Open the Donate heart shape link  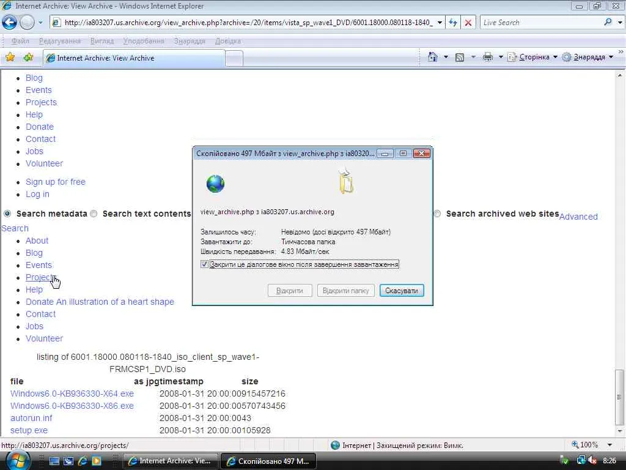(100, 302)
